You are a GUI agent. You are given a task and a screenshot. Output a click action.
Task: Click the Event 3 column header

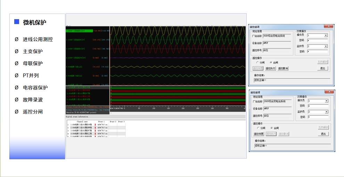[x=121, y=122]
